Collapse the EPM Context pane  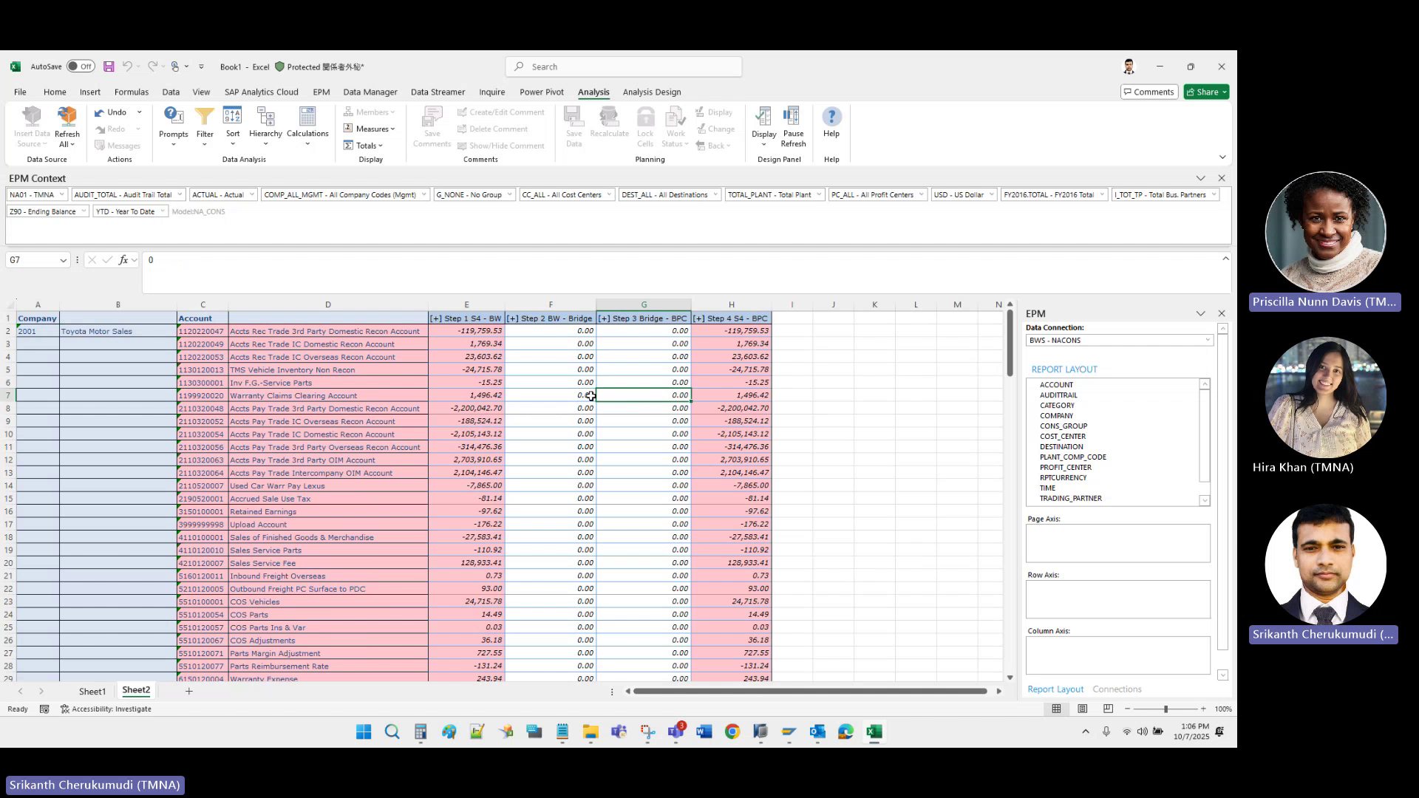pos(1200,177)
